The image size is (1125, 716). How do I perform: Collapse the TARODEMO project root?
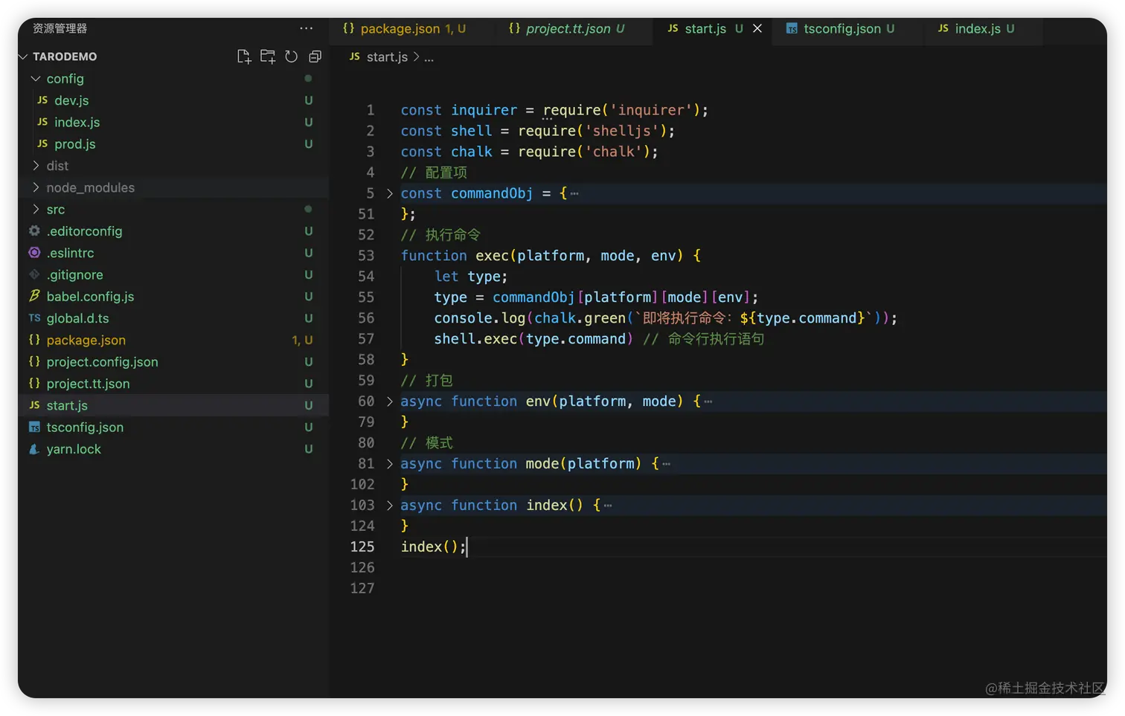pos(24,57)
